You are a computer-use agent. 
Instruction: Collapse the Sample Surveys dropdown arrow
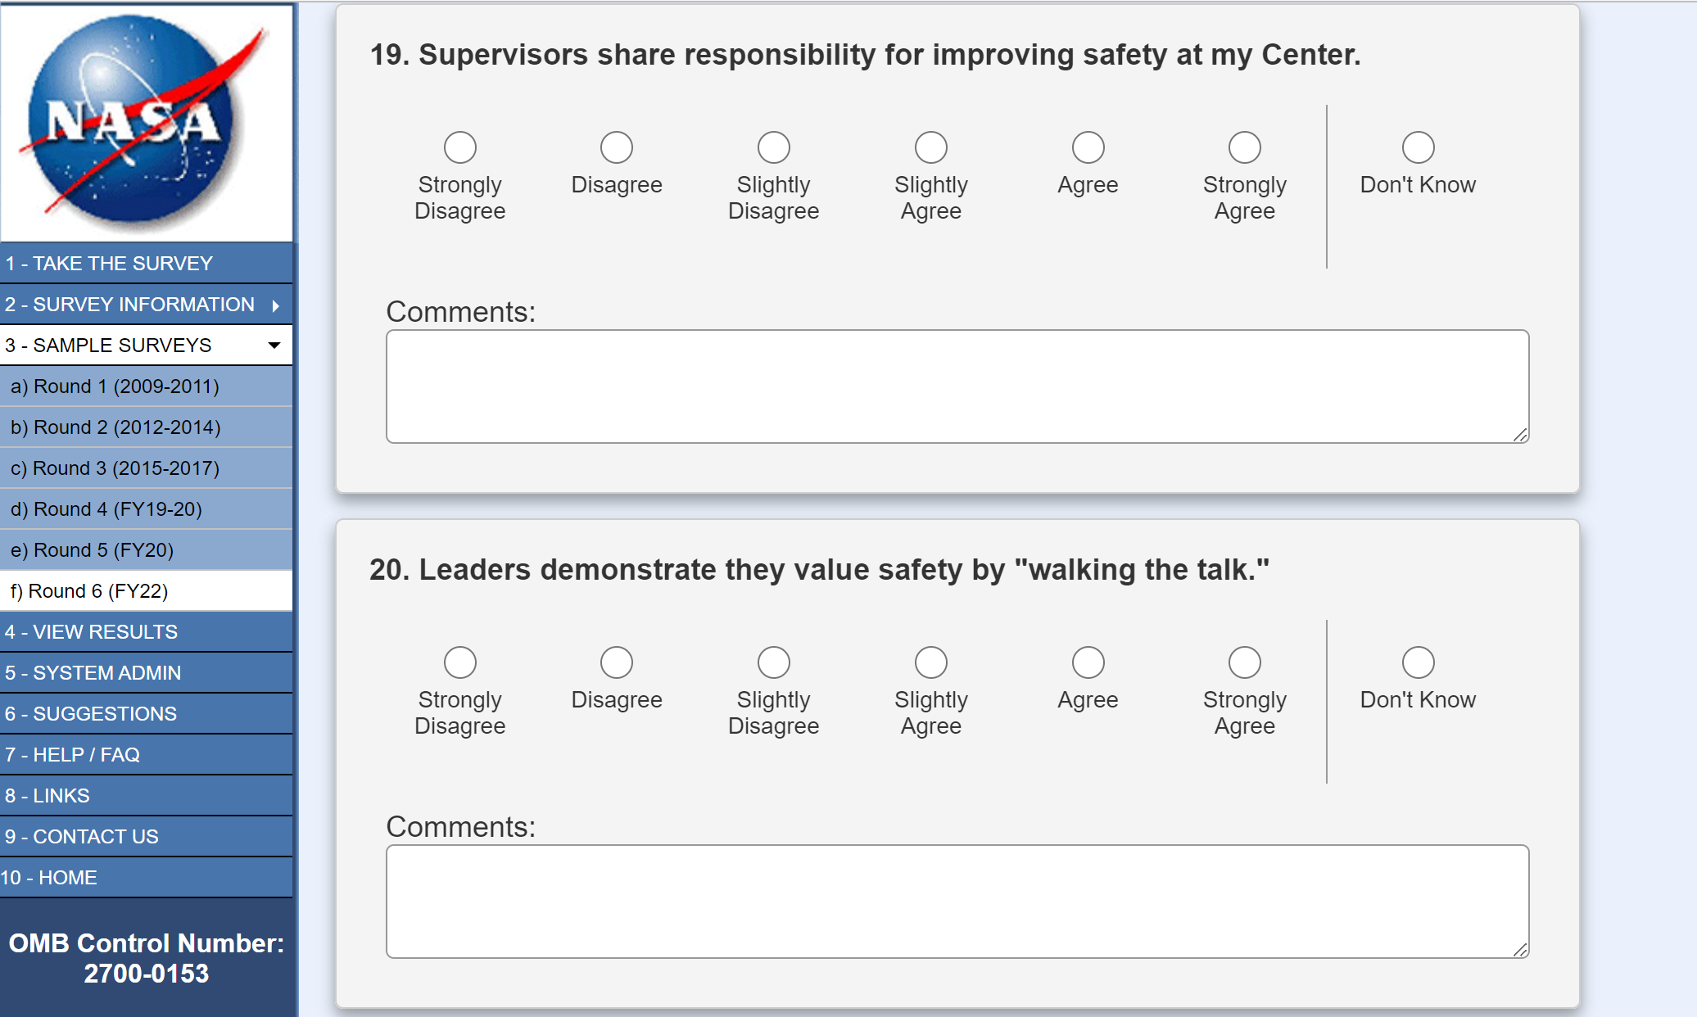tap(274, 346)
